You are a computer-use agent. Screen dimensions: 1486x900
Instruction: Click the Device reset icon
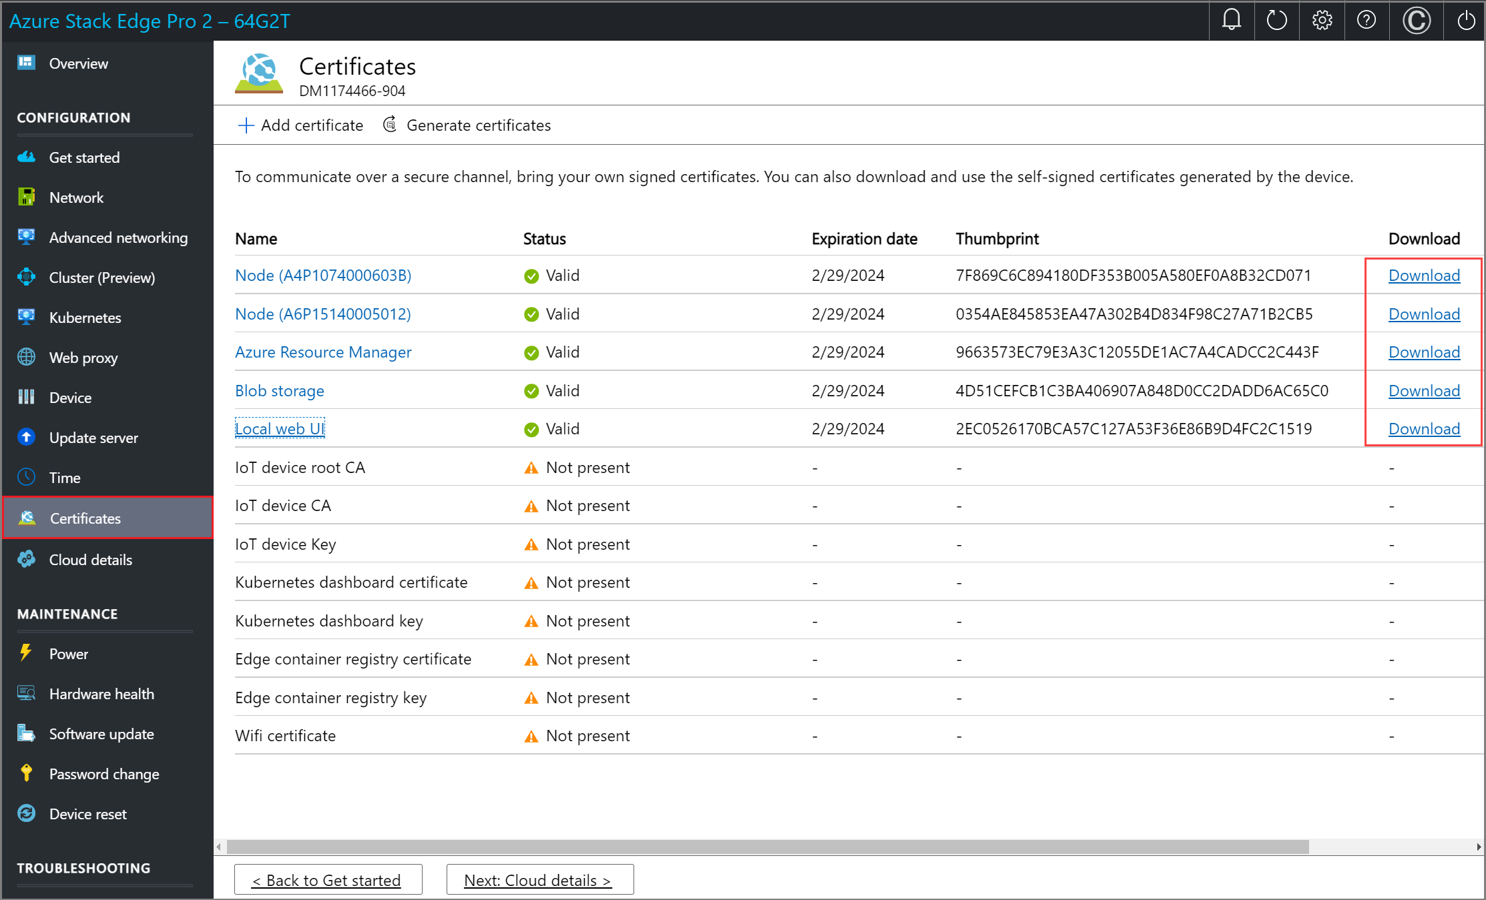tap(27, 813)
